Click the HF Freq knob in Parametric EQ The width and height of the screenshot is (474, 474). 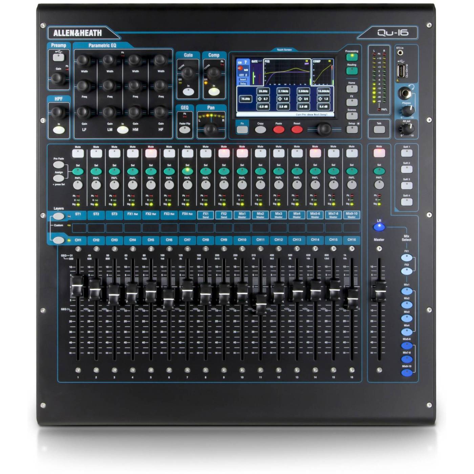point(160,87)
